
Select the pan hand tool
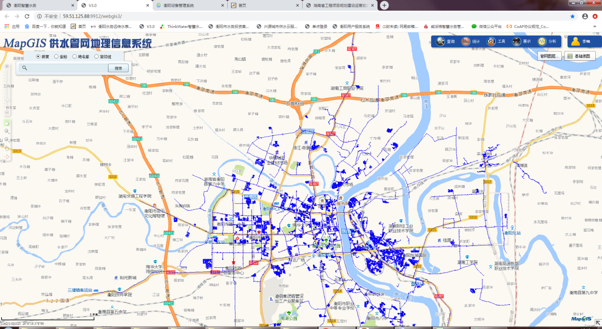[x=7, y=122]
